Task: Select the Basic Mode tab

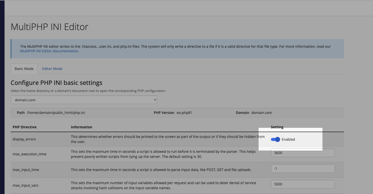Action: 24,69
